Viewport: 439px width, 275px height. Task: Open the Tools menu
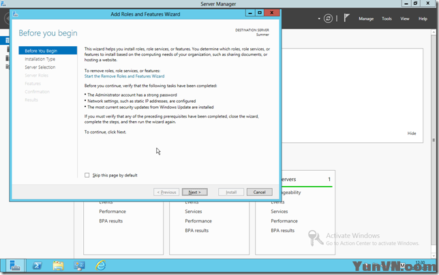click(387, 19)
